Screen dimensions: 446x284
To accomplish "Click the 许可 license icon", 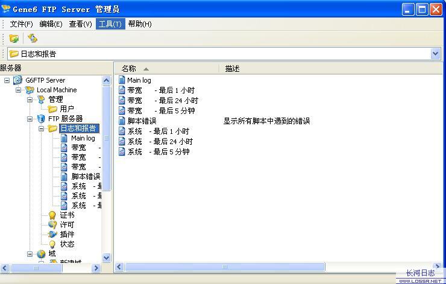I will pos(52,225).
